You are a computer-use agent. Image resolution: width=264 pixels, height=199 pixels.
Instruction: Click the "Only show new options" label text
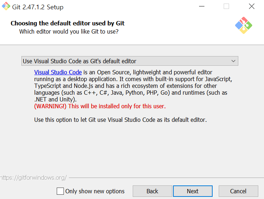(x=95, y=191)
